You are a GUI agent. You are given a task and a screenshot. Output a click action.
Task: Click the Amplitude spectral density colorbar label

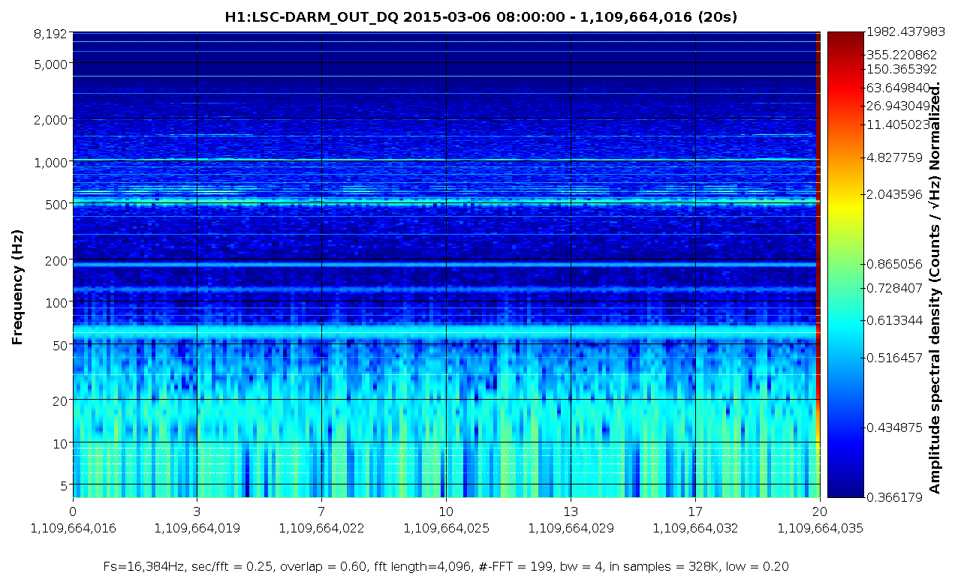(935, 289)
